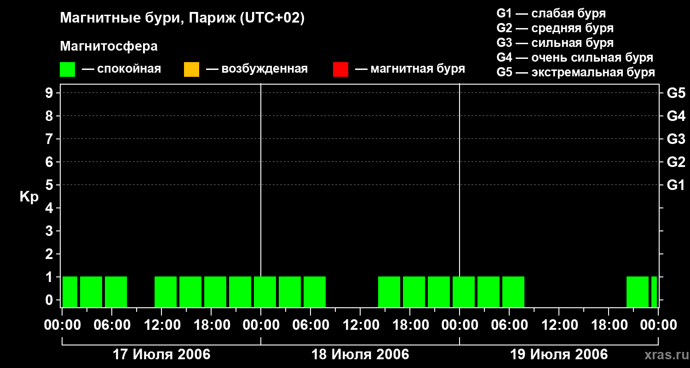690x368 pixels.
Task: Click the 'G4' label on right axis
Action: point(676,116)
